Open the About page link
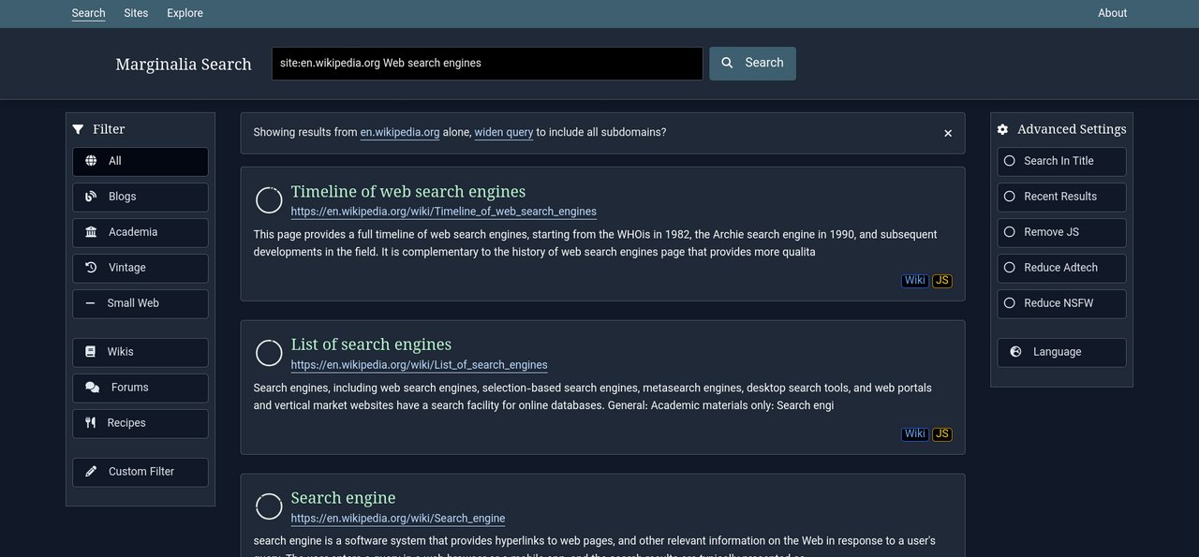 pyautogui.click(x=1112, y=13)
